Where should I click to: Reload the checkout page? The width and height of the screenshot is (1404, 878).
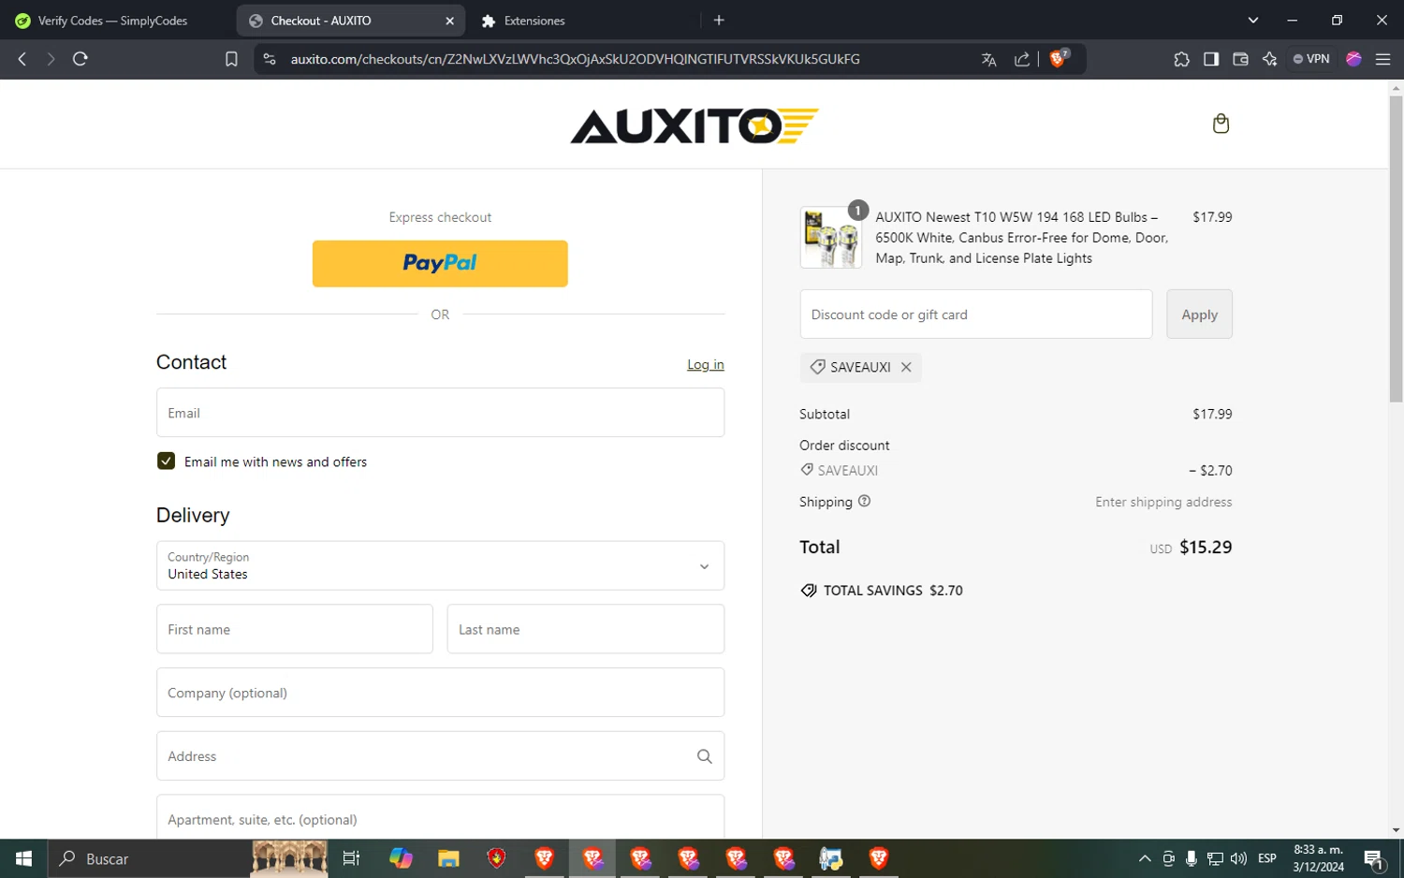pyautogui.click(x=80, y=59)
